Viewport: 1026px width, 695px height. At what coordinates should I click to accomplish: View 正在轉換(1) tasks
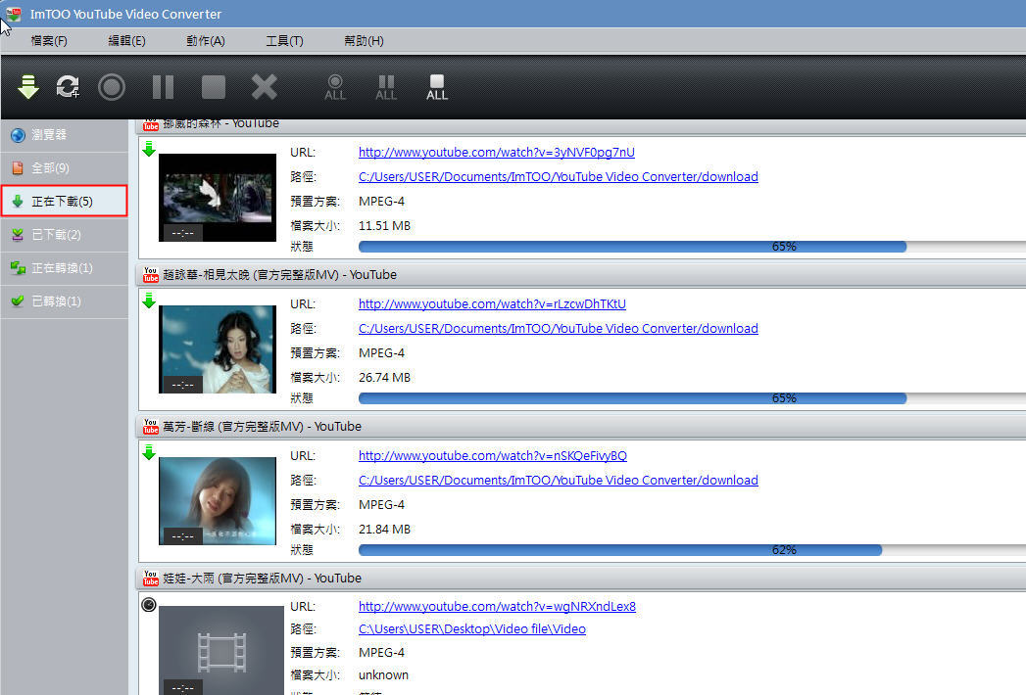[x=62, y=268]
